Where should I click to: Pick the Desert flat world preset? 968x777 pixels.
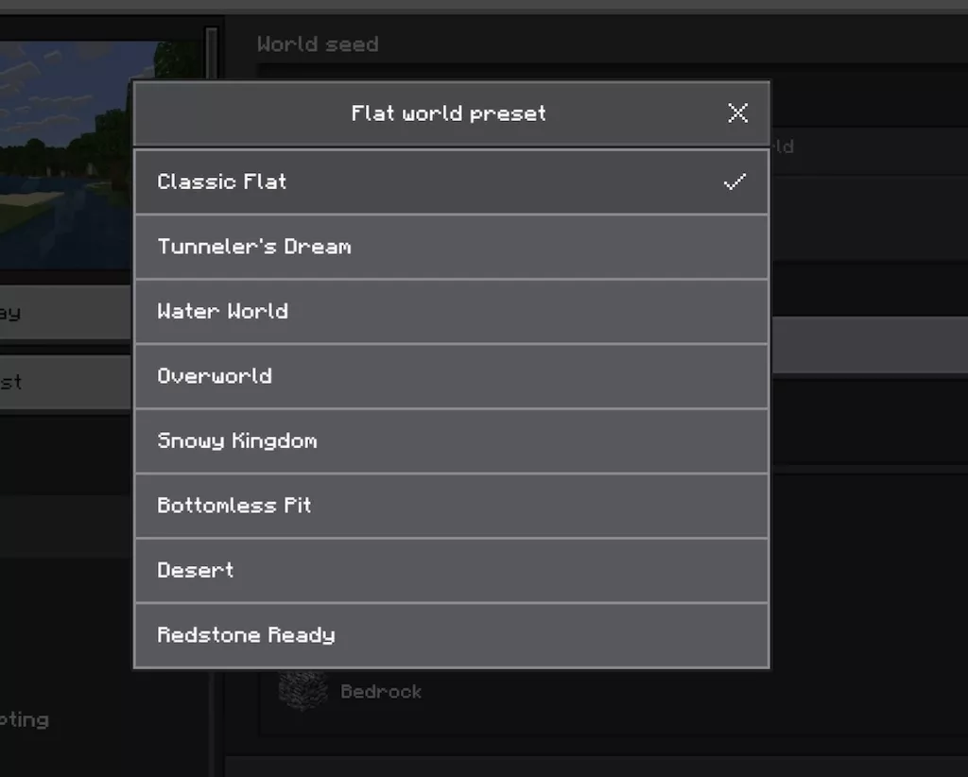pyautogui.click(x=451, y=570)
